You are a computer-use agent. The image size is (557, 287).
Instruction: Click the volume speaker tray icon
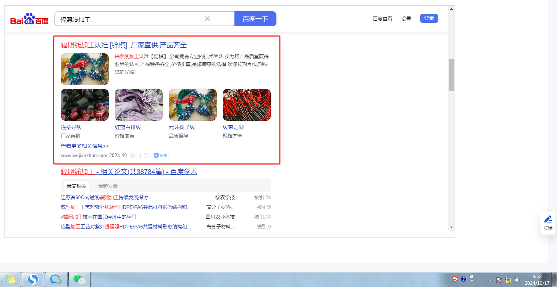click(x=518, y=279)
